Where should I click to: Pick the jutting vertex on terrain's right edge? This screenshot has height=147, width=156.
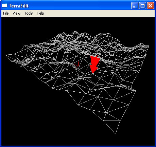(x=136, y=91)
